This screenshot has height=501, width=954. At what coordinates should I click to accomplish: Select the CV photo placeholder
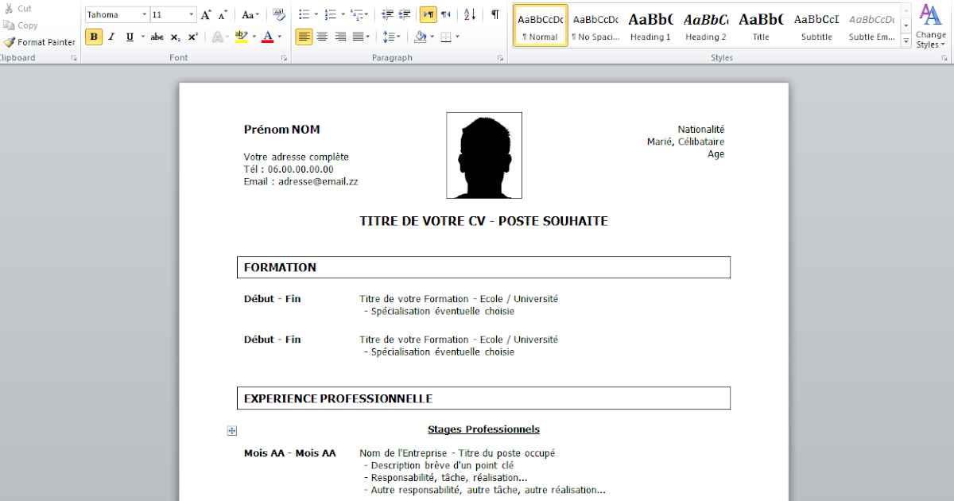pos(483,155)
